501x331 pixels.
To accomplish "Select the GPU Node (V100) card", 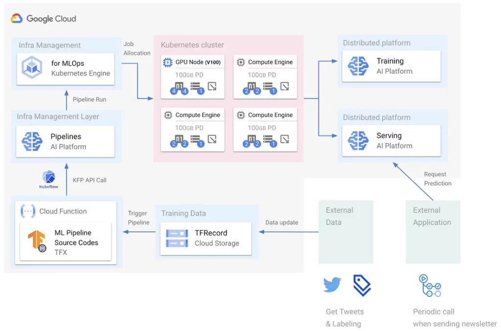I will 192,76.
